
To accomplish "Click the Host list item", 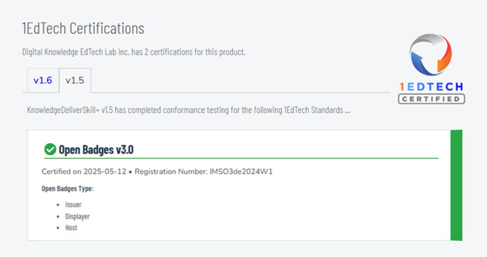I will [71, 228].
